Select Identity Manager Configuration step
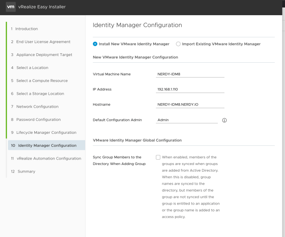285x237 pixels. click(x=47, y=145)
